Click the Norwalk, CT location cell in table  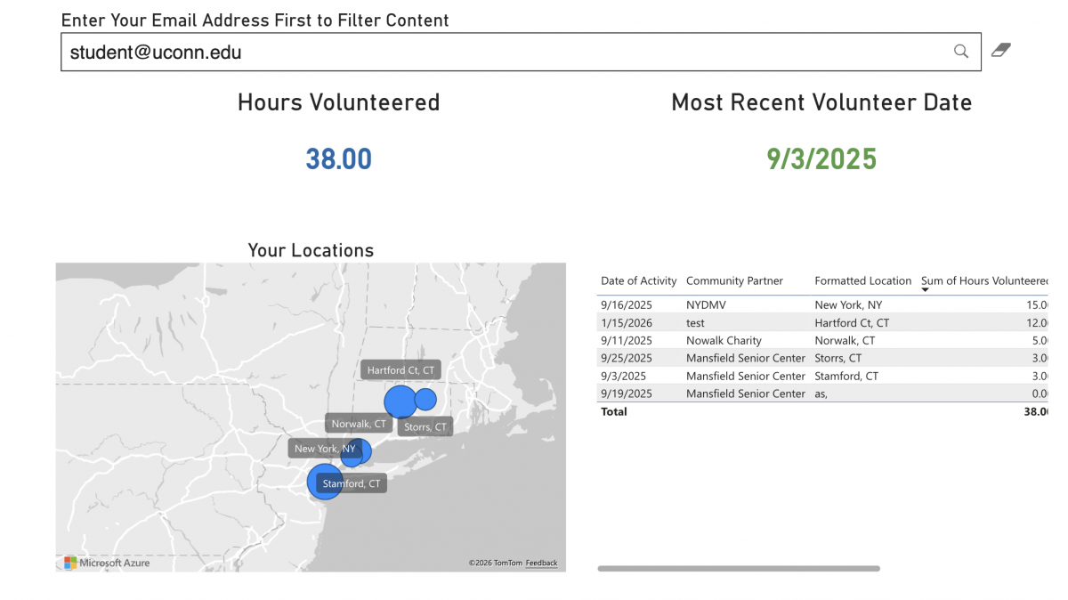tap(845, 340)
